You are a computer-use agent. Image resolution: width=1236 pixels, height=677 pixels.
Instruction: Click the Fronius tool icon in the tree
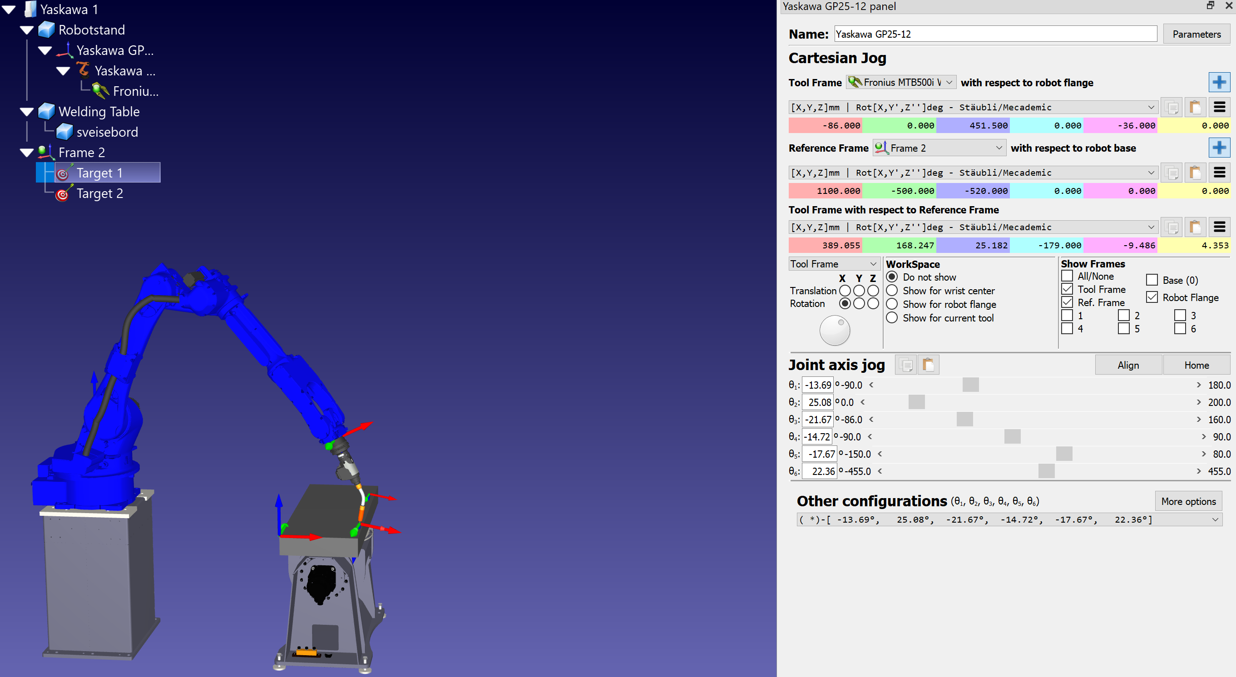(101, 91)
